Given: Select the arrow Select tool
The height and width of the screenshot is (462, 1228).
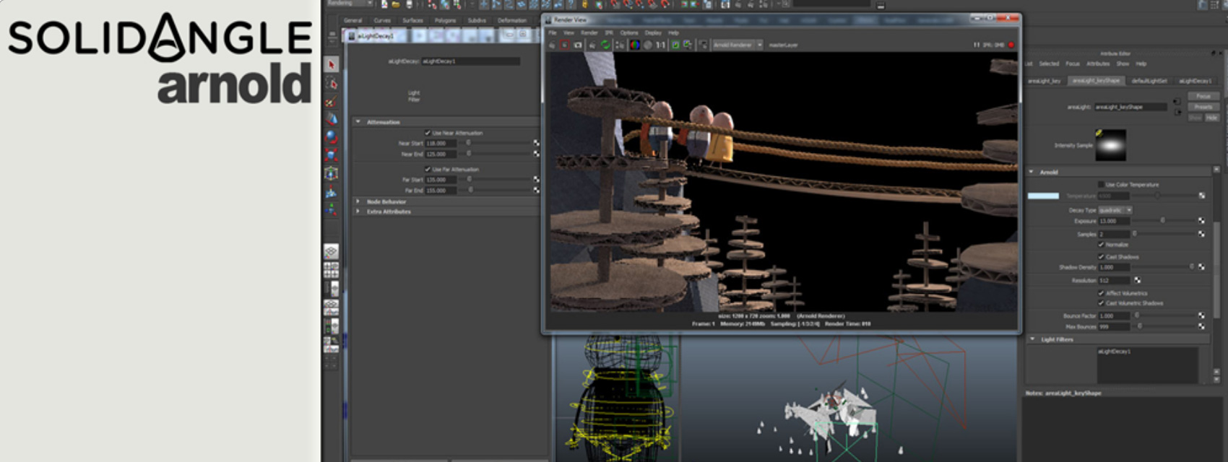Looking at the screenshot, I should coord(332,65).
